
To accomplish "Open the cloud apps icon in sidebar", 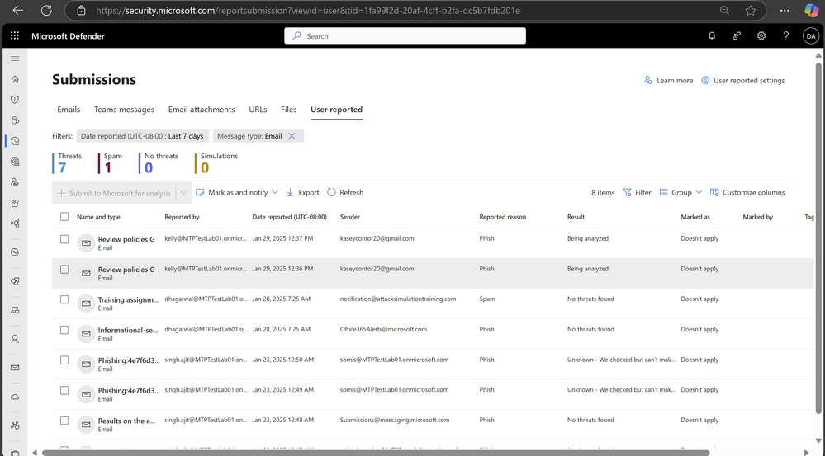I will pos(15,397).
